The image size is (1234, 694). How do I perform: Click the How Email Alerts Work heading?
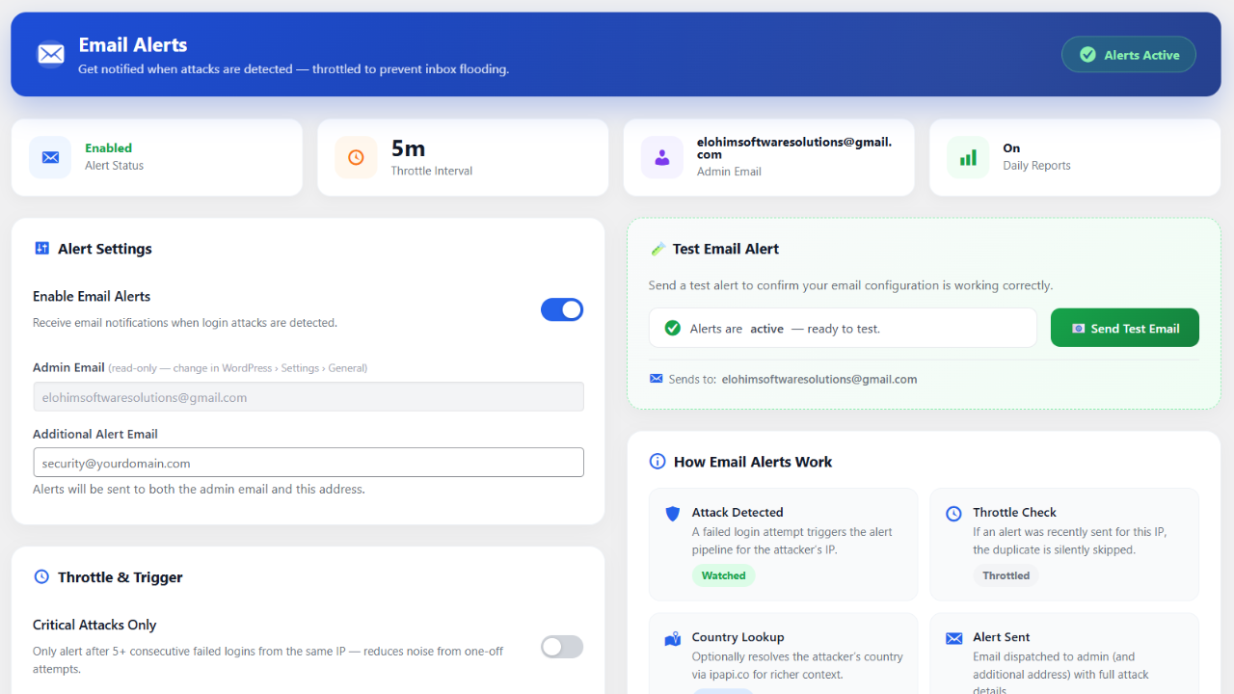[x=753, y=462]
